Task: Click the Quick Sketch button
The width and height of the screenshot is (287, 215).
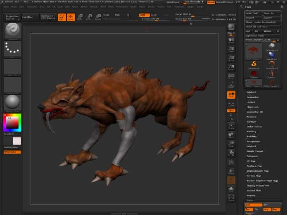Action: (48, 17)
